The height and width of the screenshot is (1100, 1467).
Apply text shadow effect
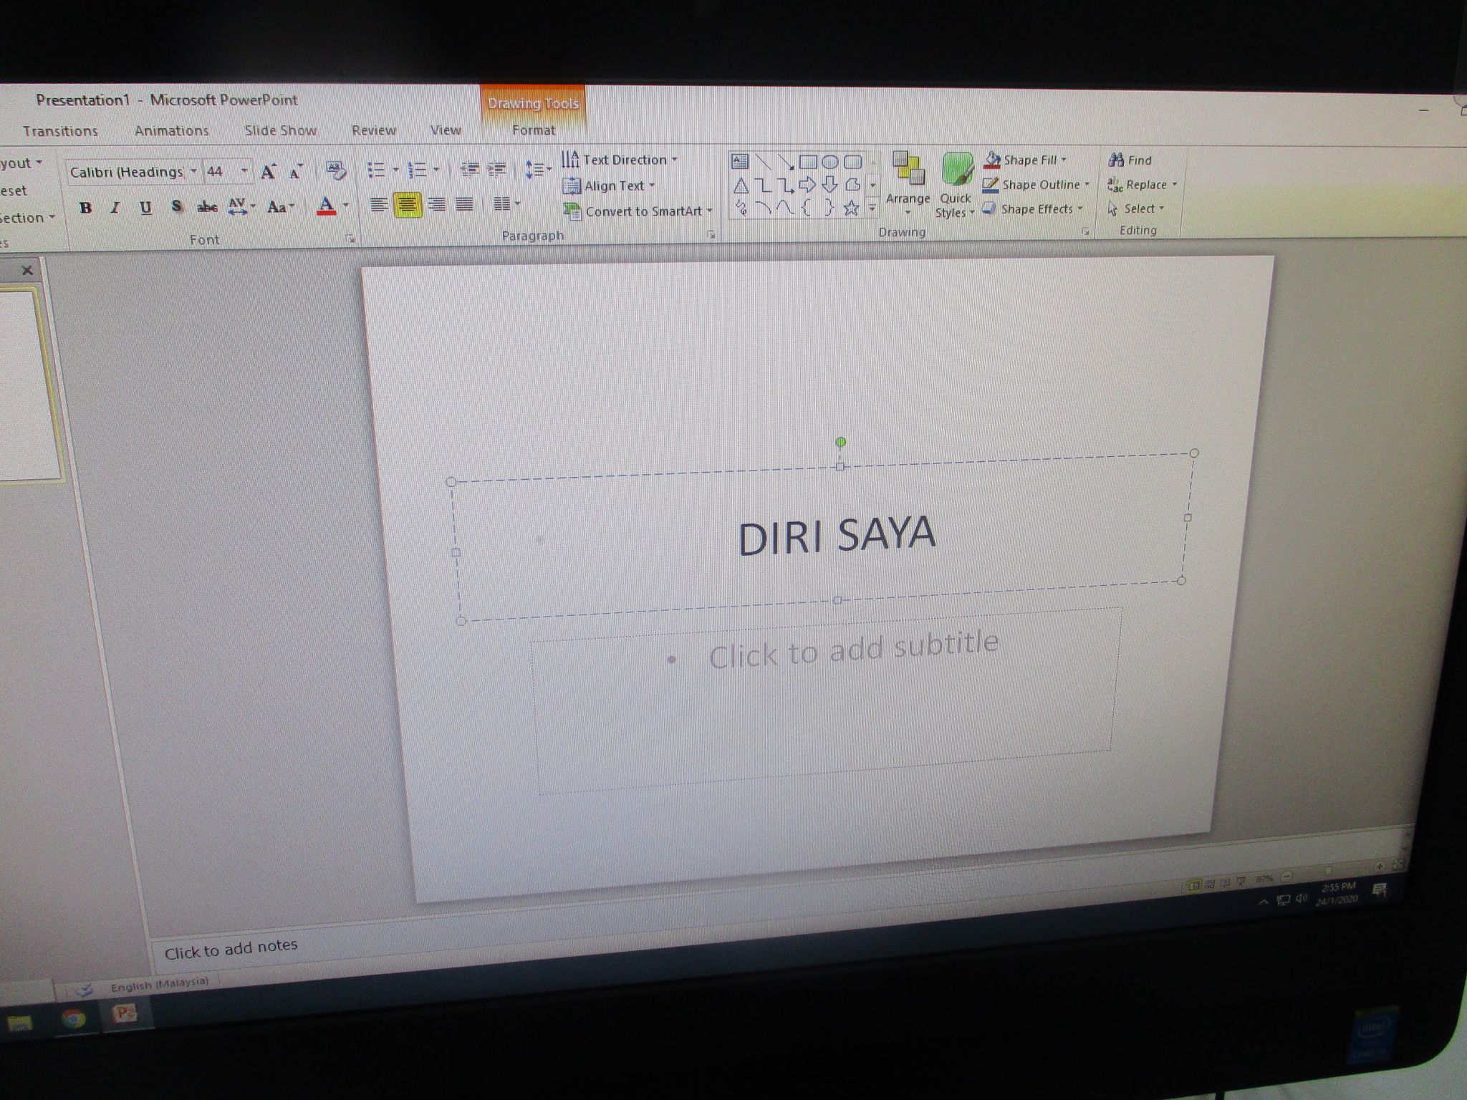coord(176,207)
